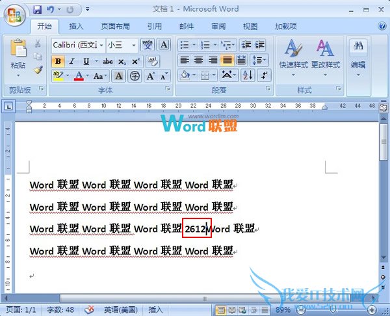The width and height of the screenshot is (390, 316).
Task: Align text left
Action: [x=185, y=60]
